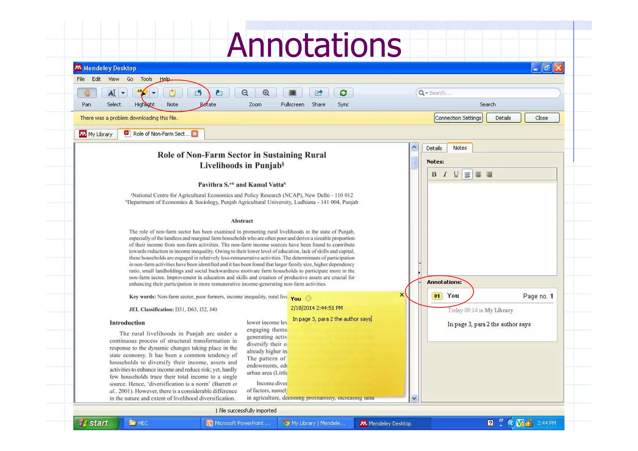Collapse the side panel with splitter arrow
Viewport: 638px width, 451px height.
(x=419, y=273)
